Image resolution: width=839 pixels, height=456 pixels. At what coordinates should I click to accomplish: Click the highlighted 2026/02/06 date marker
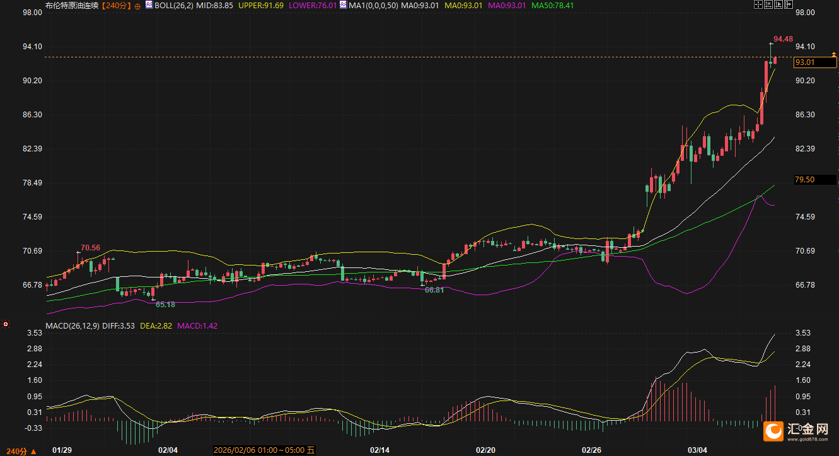click(x=264, y=450)
